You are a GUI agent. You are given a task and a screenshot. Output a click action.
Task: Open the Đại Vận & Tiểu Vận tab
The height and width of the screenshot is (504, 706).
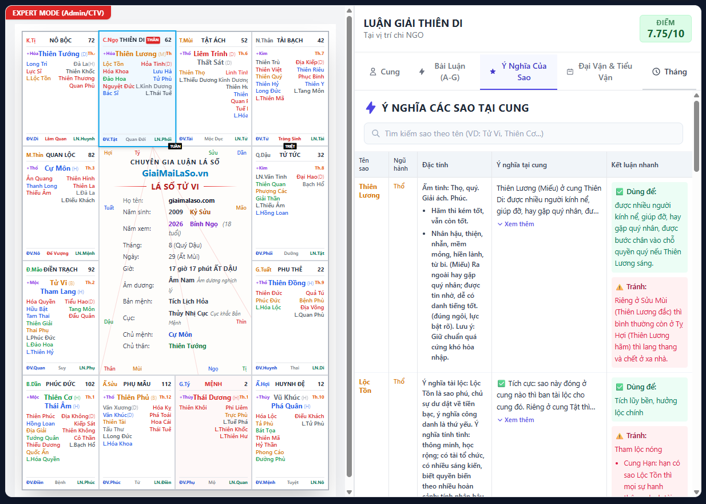600,72
